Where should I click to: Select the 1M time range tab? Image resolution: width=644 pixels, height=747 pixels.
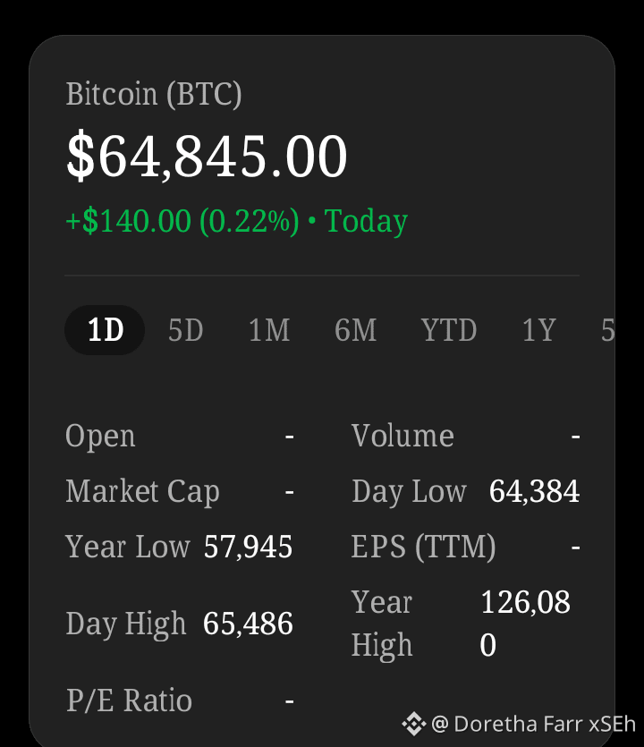pos(269,330)
